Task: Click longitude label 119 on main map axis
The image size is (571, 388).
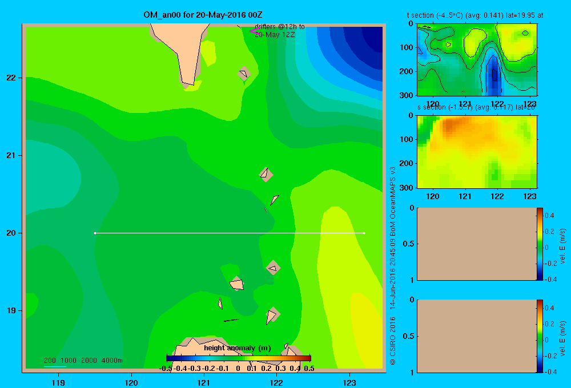Action: coord(58,382)
